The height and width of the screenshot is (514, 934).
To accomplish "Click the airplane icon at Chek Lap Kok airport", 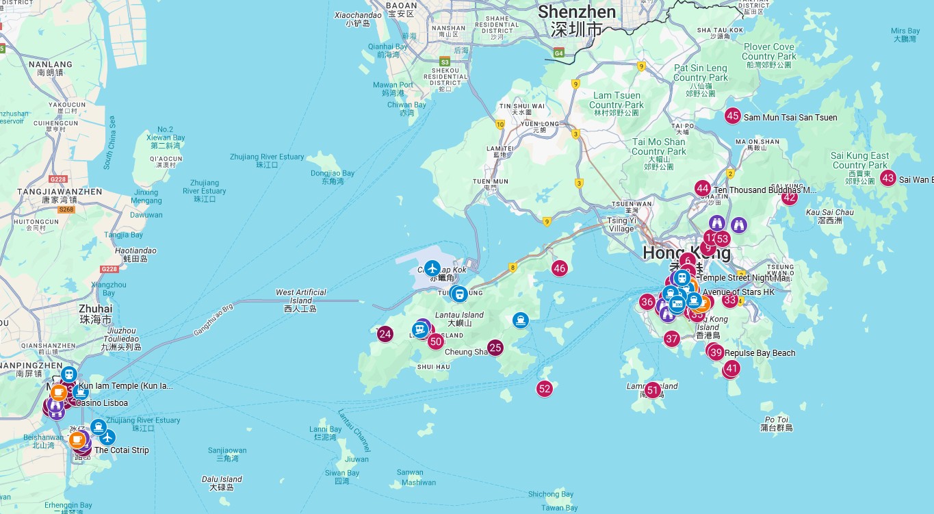I will point(432,268).
